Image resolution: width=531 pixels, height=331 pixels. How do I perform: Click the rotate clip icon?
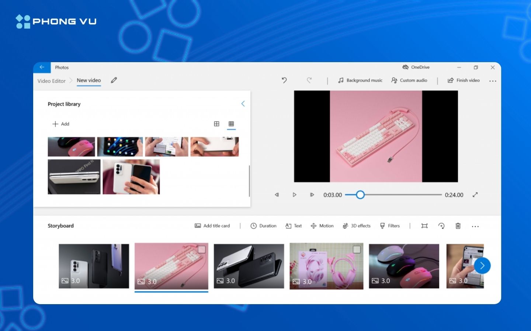[x=441, y=225]
